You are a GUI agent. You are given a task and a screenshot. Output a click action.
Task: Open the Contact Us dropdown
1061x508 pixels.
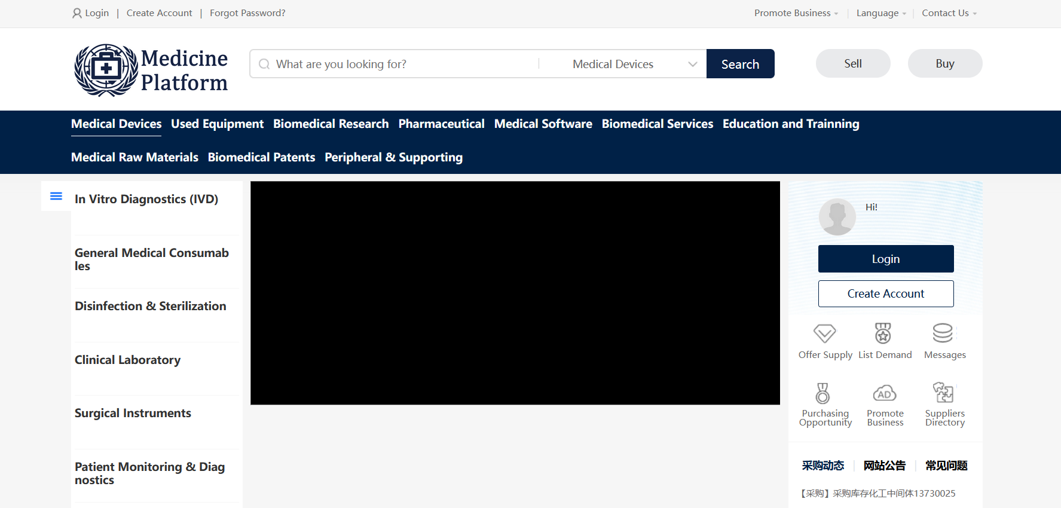point(949,13)
